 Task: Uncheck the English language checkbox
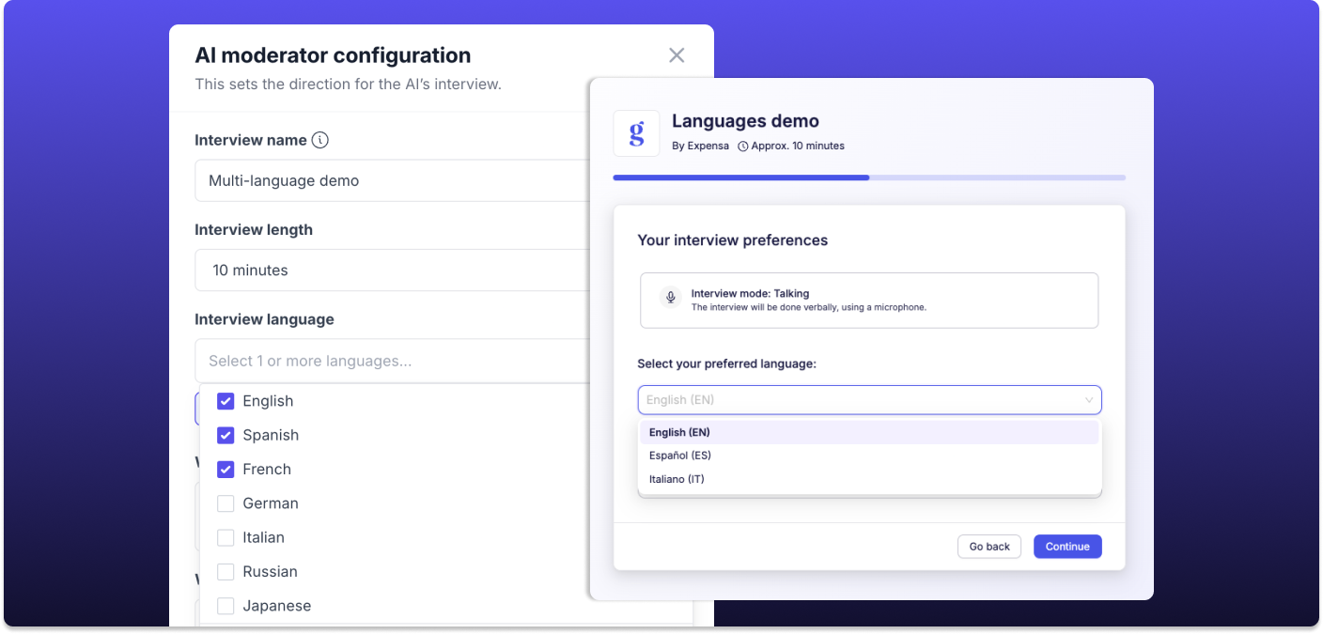coord(226,401)
